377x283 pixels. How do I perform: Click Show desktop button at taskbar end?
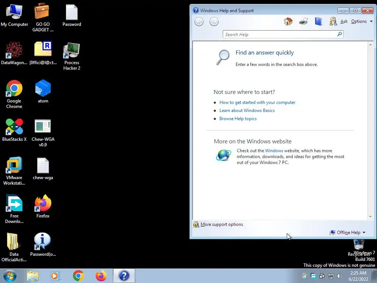coord(374,276)
